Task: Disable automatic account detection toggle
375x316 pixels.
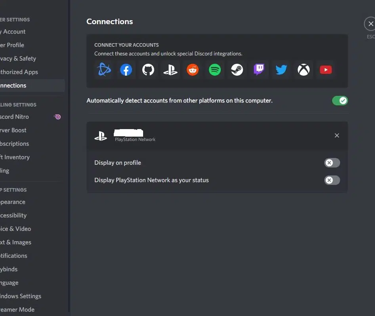Action: pos(340,101)
